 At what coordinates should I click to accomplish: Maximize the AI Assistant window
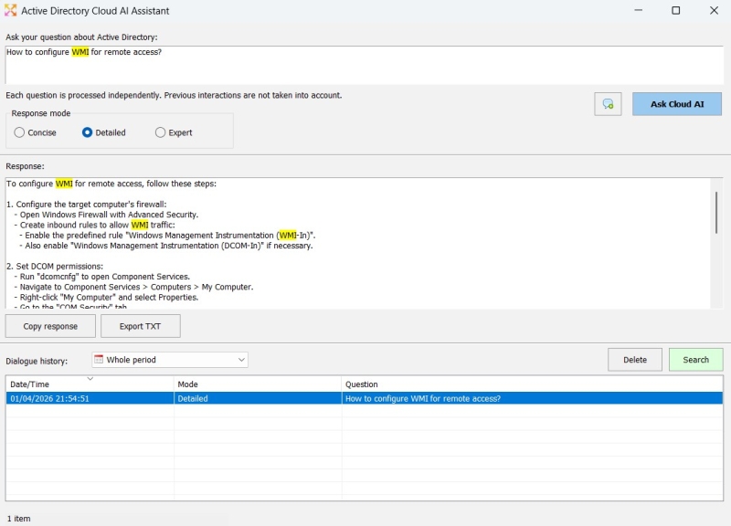[675, 11]
